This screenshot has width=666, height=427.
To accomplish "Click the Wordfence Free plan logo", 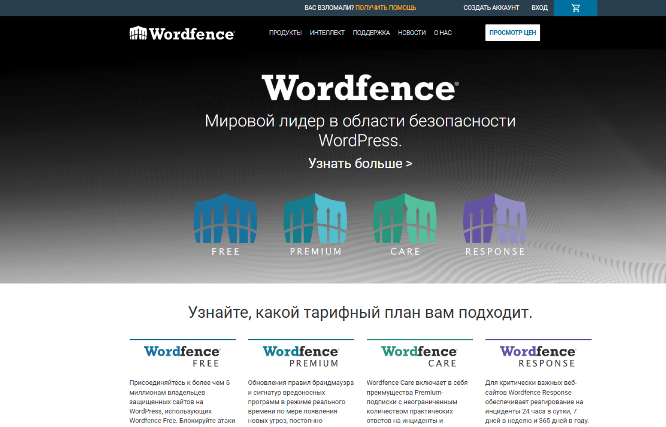I will pyautogui.click(x=182, y=356).
